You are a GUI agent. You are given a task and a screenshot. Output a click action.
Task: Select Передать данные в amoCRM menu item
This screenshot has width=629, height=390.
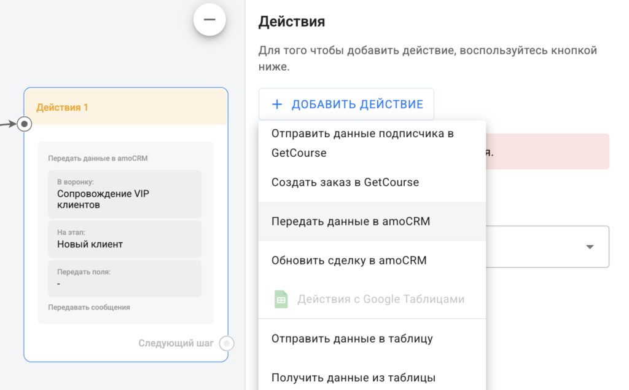(350, 221)
